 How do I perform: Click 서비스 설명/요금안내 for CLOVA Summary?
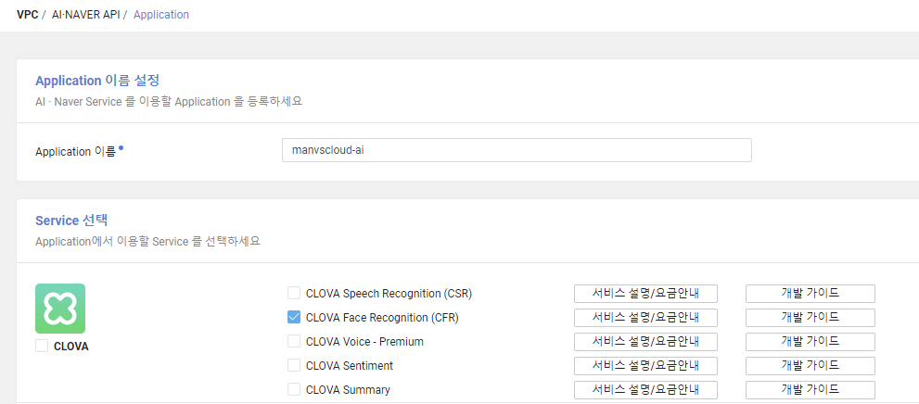[x=645, y=390]
